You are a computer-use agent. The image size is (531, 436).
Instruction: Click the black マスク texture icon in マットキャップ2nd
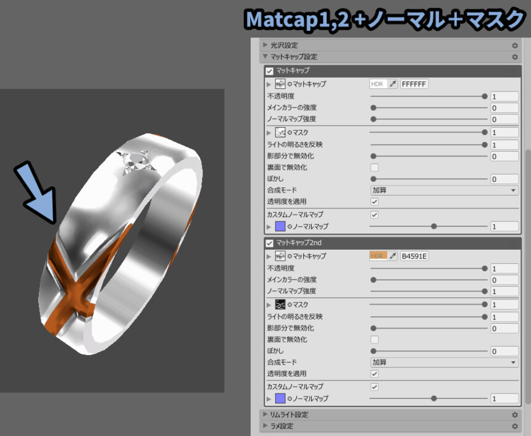[280, 305]
